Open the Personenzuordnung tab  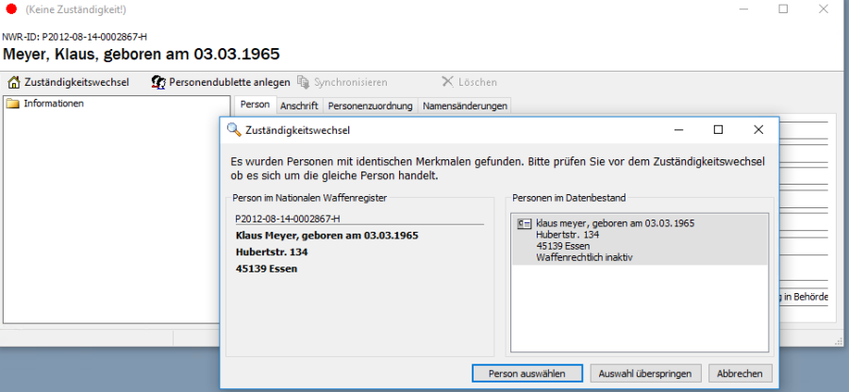click(x=370, y=106)
